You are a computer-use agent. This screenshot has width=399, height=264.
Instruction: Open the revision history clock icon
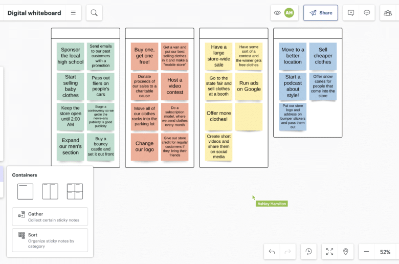tap(309, 252)
